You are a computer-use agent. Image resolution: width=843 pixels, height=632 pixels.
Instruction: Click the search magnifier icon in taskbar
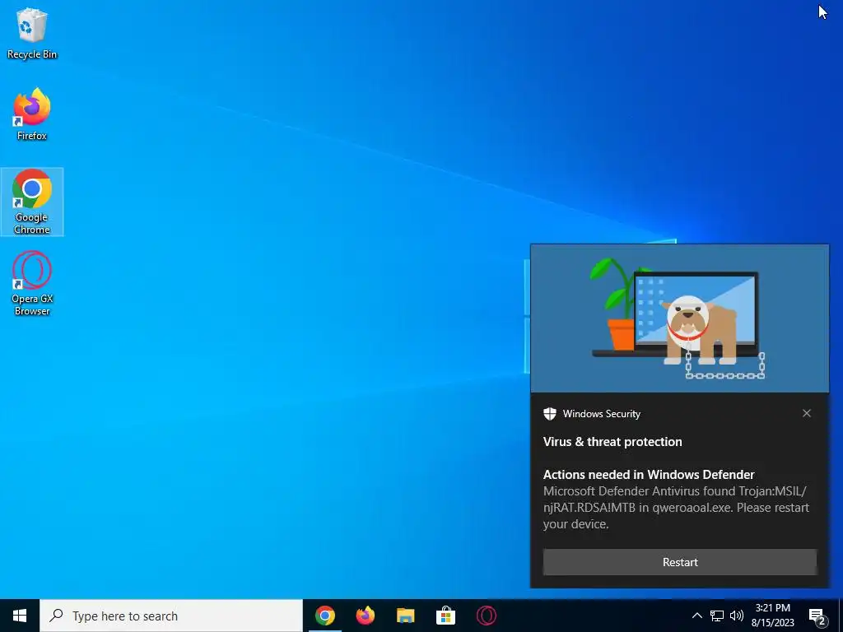pos(56,616)
